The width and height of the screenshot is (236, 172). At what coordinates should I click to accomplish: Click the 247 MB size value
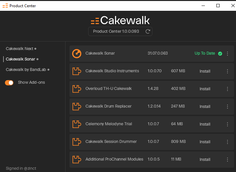(178, 106)
